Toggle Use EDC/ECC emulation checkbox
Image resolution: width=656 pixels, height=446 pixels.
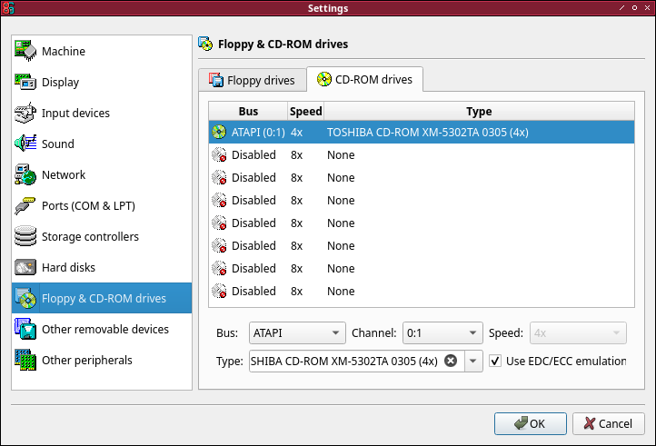click(495, 361)
